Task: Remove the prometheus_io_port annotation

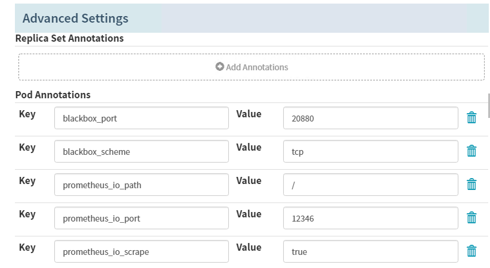Action: point(472,218)
